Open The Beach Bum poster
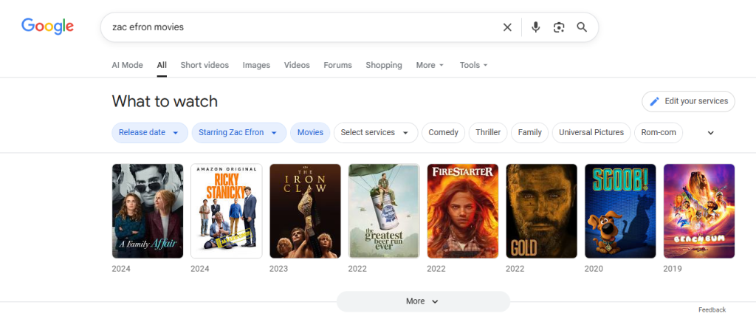Viewport: 756px width, 319px height. [x=699, y=211]
